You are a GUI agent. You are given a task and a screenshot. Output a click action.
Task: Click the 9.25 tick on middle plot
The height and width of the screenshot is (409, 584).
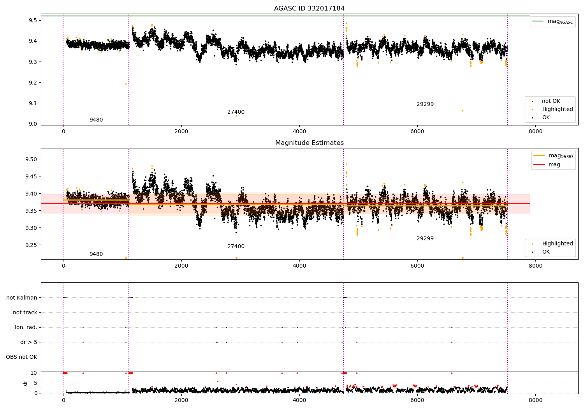[x=31, y=245]
